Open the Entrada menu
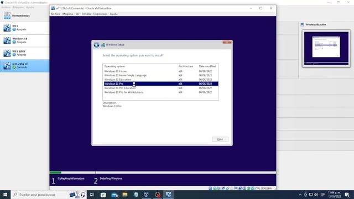This screenshot has width=354, height=199. (86, 14)
